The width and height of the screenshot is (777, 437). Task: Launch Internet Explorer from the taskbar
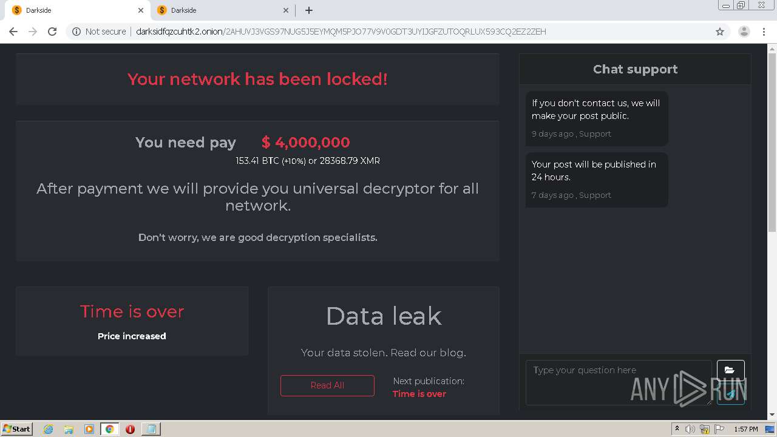point(48,429)
